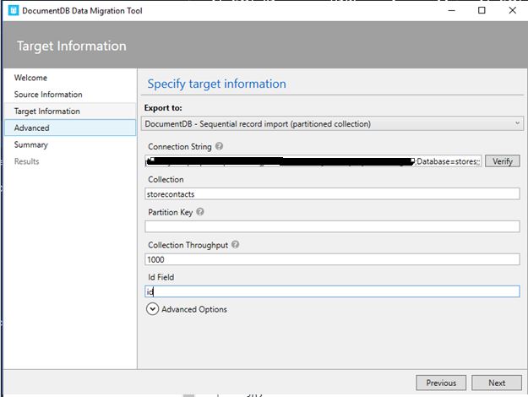Click the Specify target information heading

pyautogui.click(x=217, y=84)
